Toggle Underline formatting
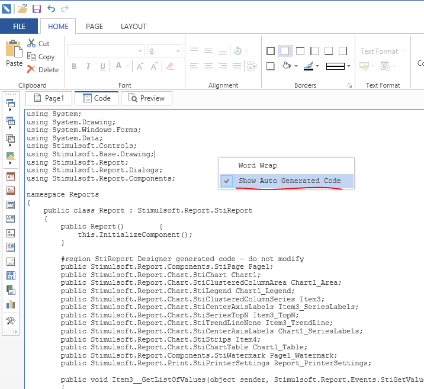424x389 pixels. (x=102, y=66)
